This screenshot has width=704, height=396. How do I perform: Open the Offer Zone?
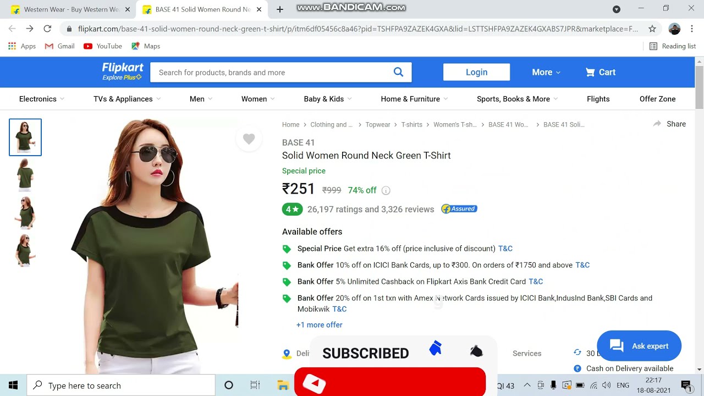coord(657,99)
